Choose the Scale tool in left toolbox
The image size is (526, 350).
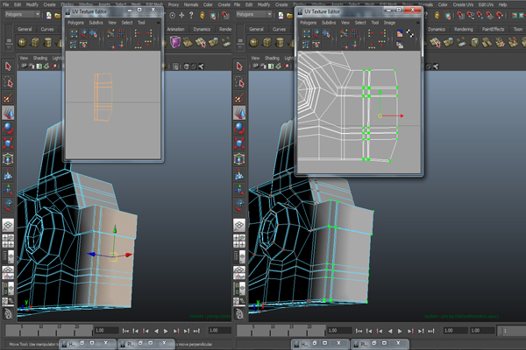tap(8, 143)
